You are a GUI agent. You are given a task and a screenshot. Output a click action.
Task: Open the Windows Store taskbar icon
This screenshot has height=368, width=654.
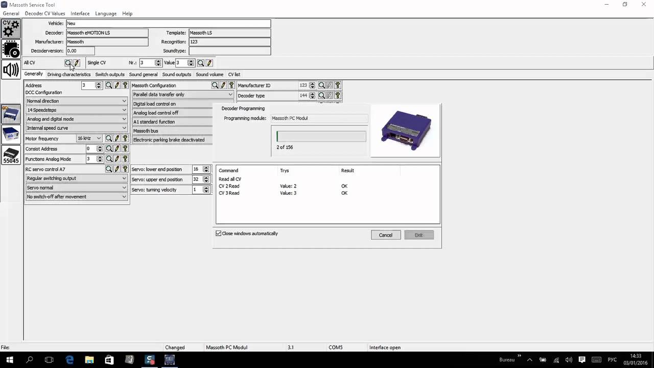coord(109,360)
